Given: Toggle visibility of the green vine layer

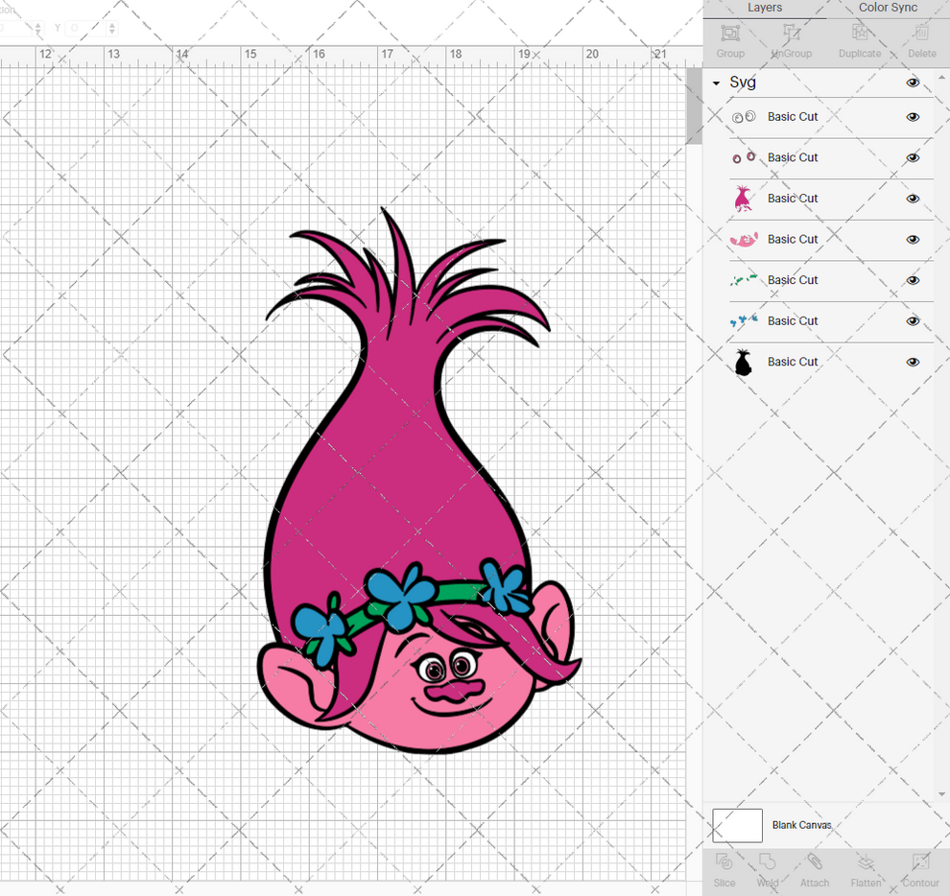Looking at the screenshot, I should click(x=913, y=280).
